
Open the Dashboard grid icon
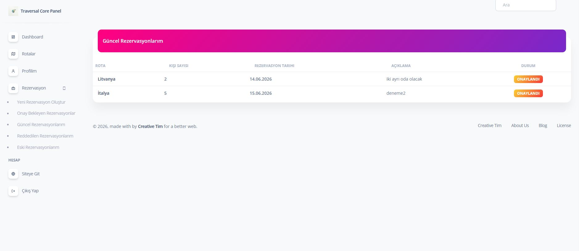point(13,37)
